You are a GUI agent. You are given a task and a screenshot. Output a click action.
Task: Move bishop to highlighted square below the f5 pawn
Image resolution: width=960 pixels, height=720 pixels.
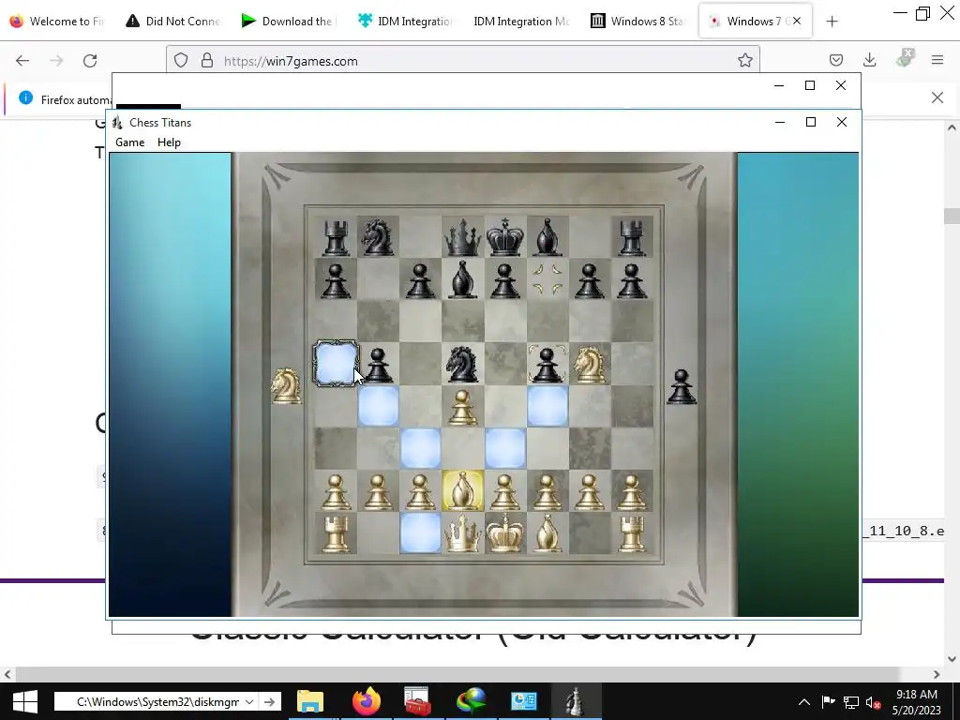pos(547,406)
